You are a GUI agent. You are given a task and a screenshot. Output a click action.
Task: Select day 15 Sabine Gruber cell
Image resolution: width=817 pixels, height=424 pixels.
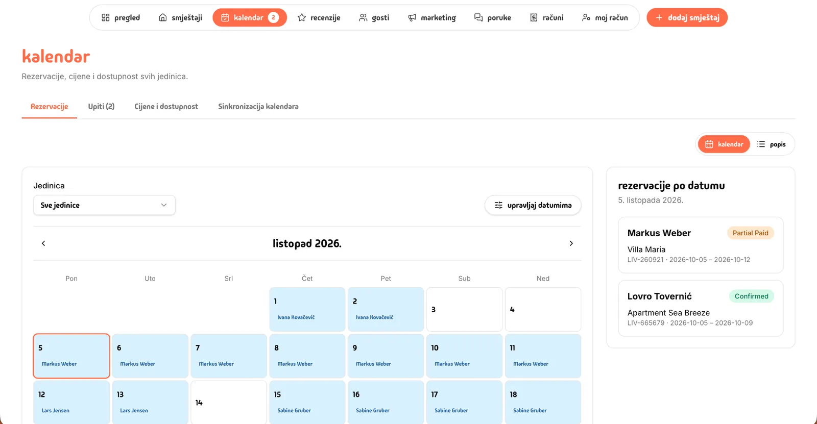click(x=307, y=403)
